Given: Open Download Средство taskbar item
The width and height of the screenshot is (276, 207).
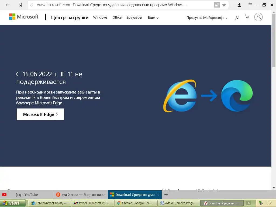Looking at the screenshot, I should pos(222,203).
